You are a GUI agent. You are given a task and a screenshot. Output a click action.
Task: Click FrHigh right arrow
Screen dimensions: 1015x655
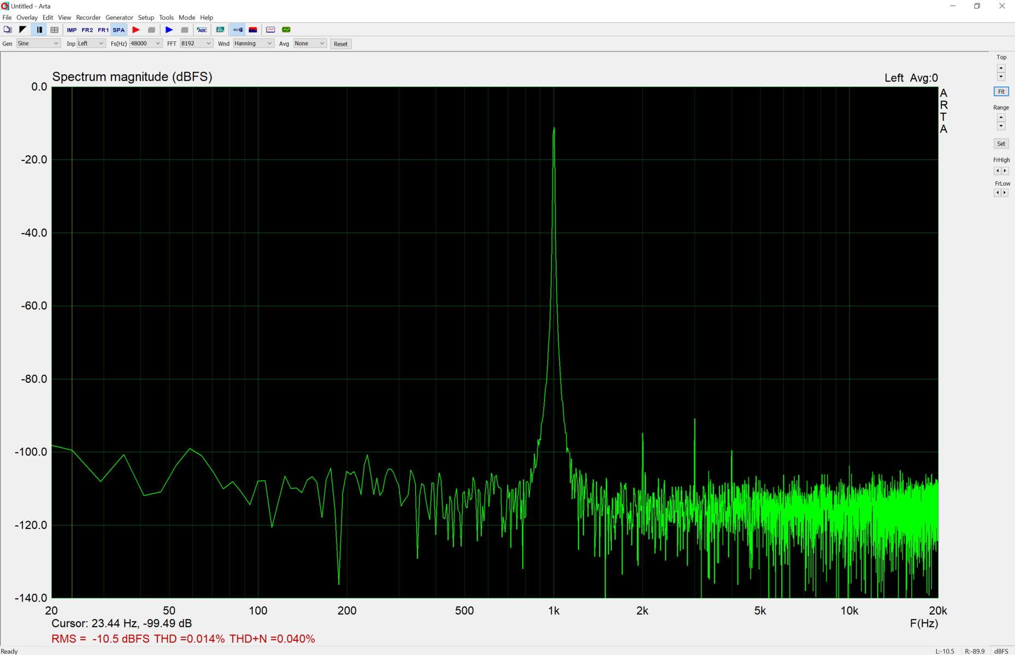tap(1005, 171)
